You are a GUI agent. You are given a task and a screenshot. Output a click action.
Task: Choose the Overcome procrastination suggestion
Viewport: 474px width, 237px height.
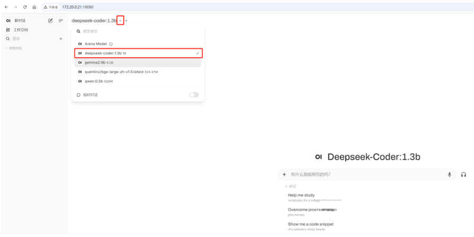(x=313, y=212)
